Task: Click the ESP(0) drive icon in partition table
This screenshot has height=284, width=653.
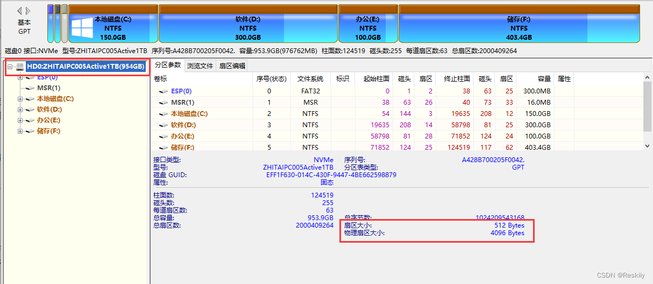Action: coord(164,91)
